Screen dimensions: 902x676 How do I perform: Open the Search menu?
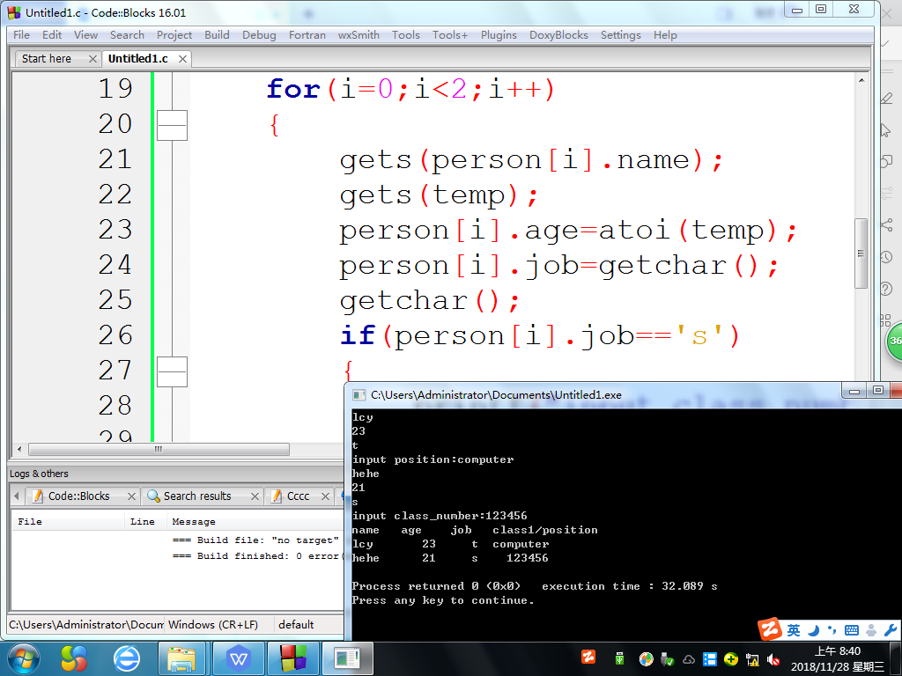[127, 35]
